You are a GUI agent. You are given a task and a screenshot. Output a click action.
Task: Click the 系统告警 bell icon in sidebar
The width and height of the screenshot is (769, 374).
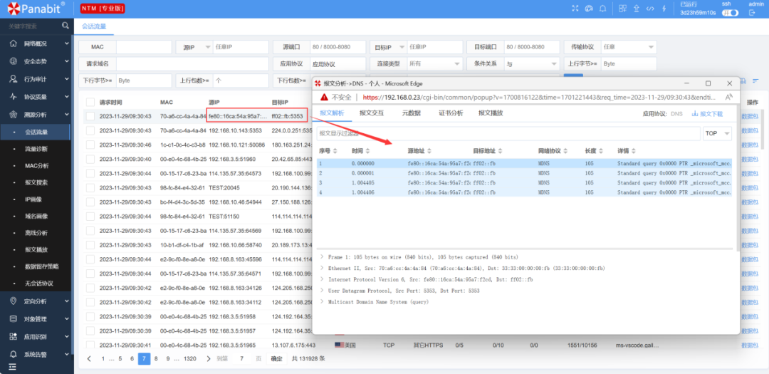coord(14,354)
